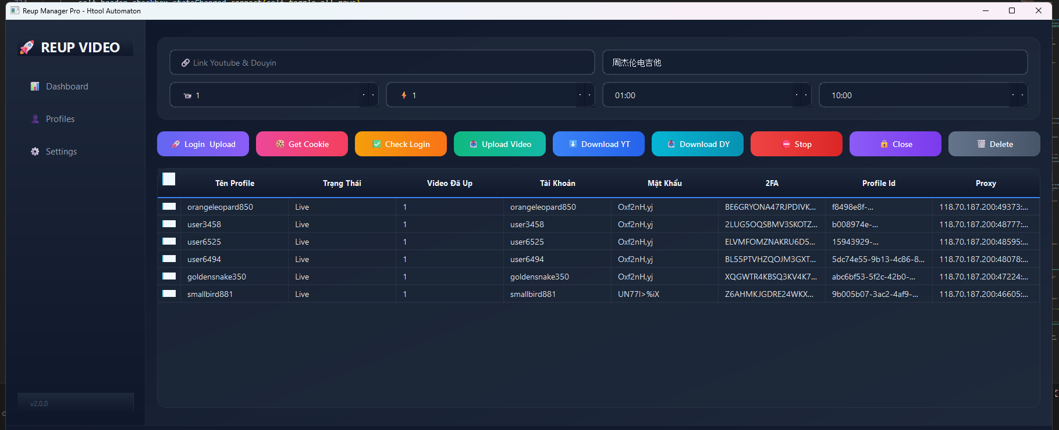Viewport: 1059px width, 430px height.
Task: Click stepper arrows of the 10:00 time field
Action: tap(1018, 95)
